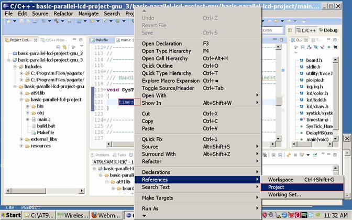Click Collapse All icon in Outline toolbar
352x220 pixels.
tap(303, 47)
